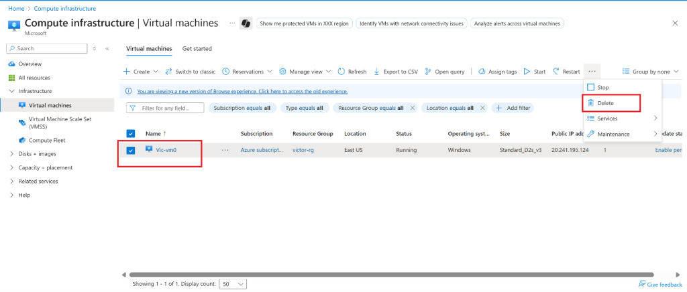Click the info icon in notification banner

pyautogui.click(x=128, y=91)
